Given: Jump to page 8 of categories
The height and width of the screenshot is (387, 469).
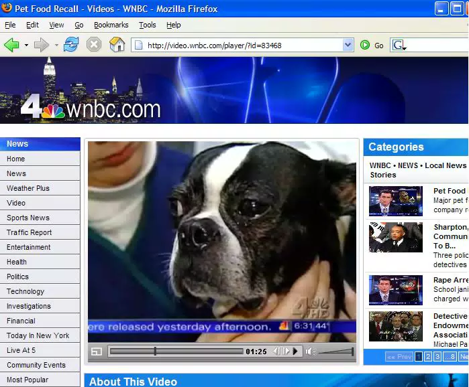Looking at the screenshot, I should point(450,357).
